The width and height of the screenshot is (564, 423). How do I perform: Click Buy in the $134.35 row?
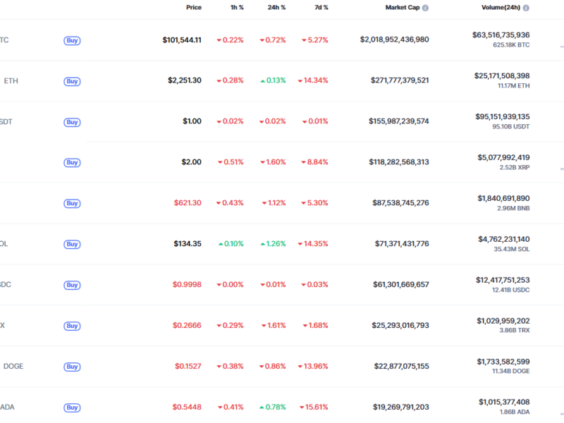click(x=72, y=244)
